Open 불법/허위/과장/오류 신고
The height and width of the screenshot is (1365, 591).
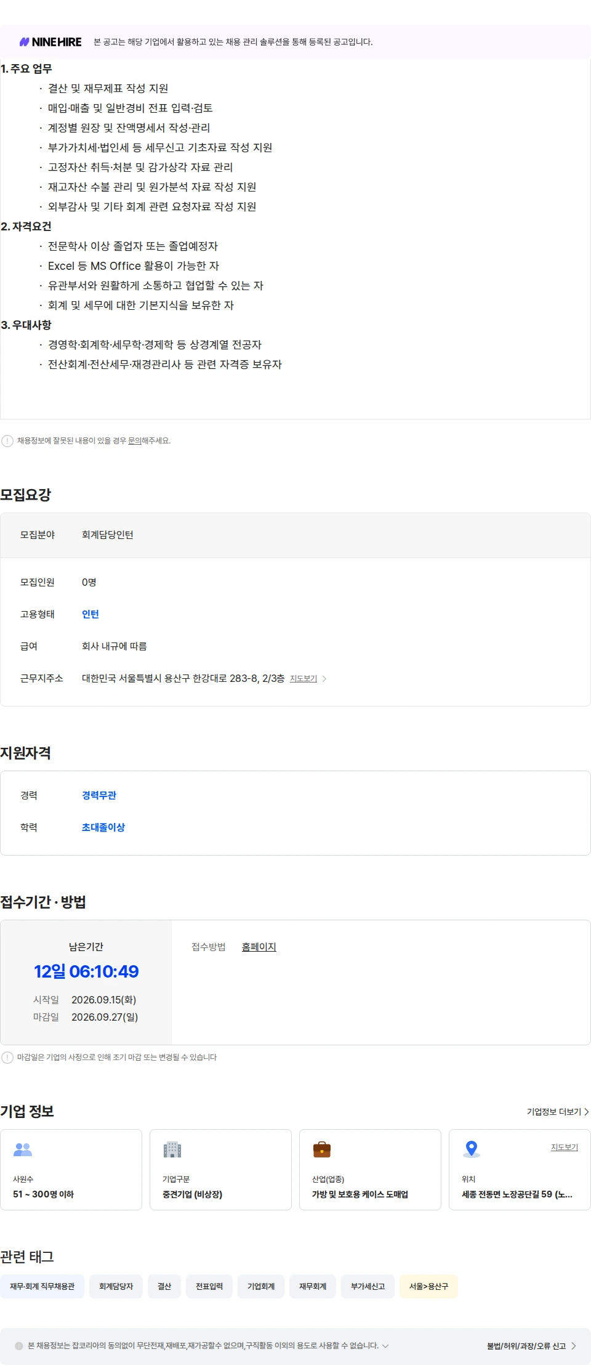coord(526,1346)
